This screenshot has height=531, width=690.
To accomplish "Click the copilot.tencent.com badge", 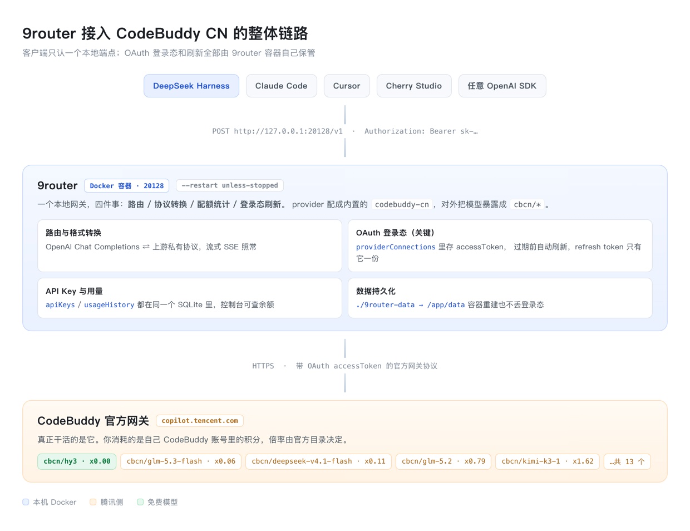I will 200,421.
